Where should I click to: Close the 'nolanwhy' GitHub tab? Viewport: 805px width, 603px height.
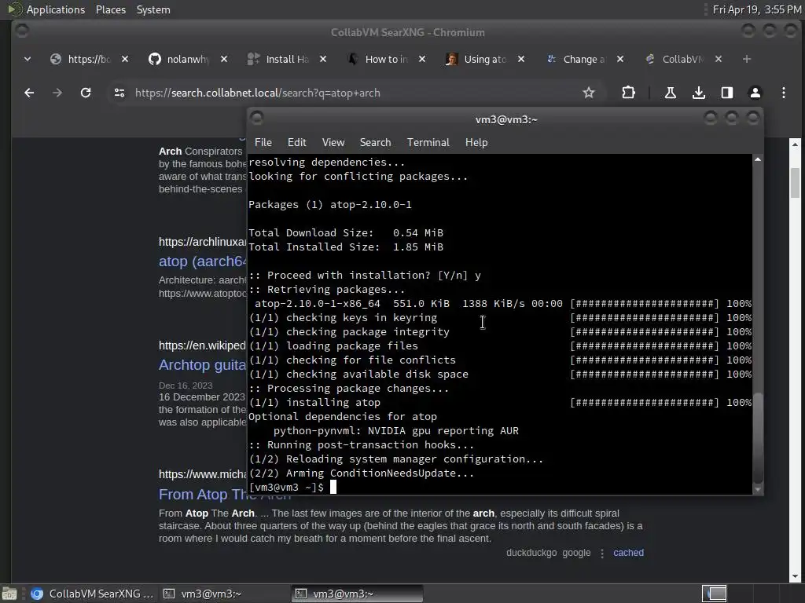[x=224, y=59]
